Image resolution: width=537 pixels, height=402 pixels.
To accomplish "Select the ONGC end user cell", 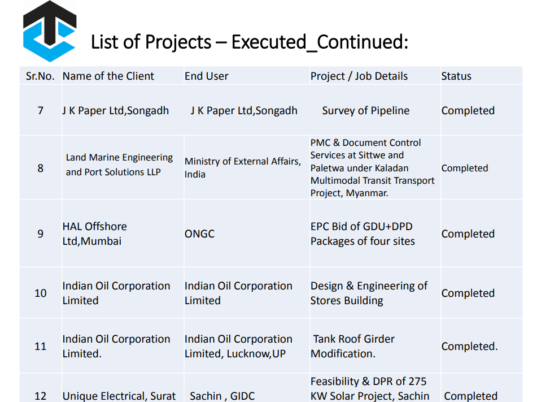I will tap(199, 234).
